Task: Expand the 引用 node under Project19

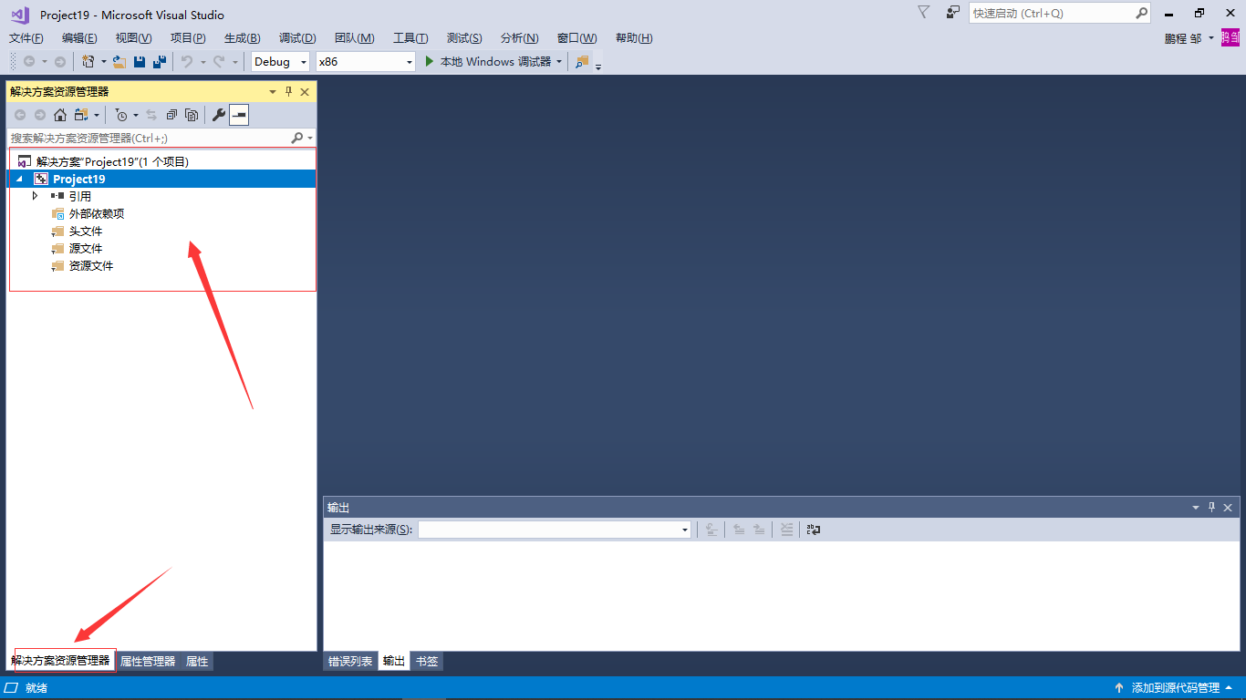Action: pos(36,196)
